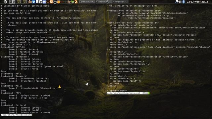The width and height of the screenshot is (212, 119).
Task: Click the '(xedit) {xedit}' exec line
Action: pos(25,110)
